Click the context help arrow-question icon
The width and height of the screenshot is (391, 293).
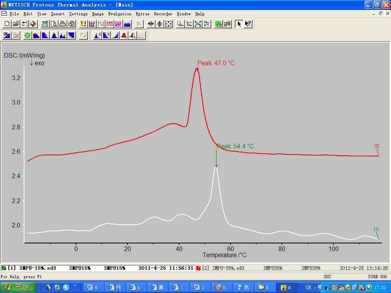248,24
